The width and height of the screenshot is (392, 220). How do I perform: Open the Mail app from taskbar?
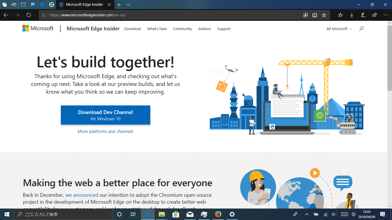click(190, 214)
